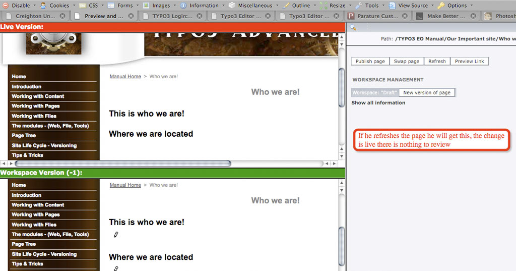The height and width of the screenshot is (271, 516).
Task: Open 'Manual Home' breadcrumb link in Live Version
Action: 125,77
